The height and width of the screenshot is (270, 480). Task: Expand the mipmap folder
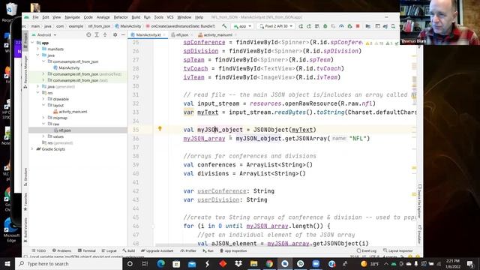43,118
